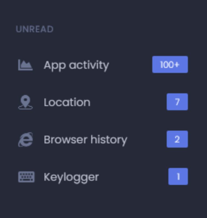Click the UNREAD section header
This screenshot has height=218, width=207.
[x=35, y=29]
